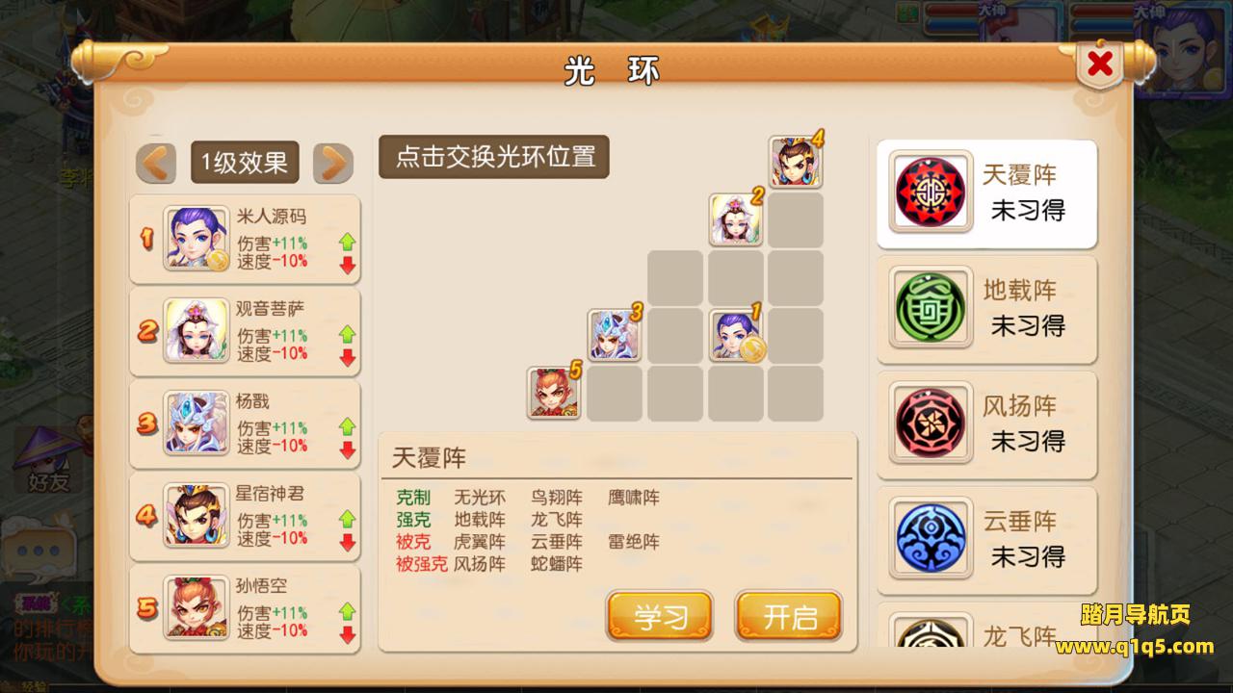The height and width of the screenshot is (693, 1233).
Task: Show previous level effect with left arrow
Action: 156,164
